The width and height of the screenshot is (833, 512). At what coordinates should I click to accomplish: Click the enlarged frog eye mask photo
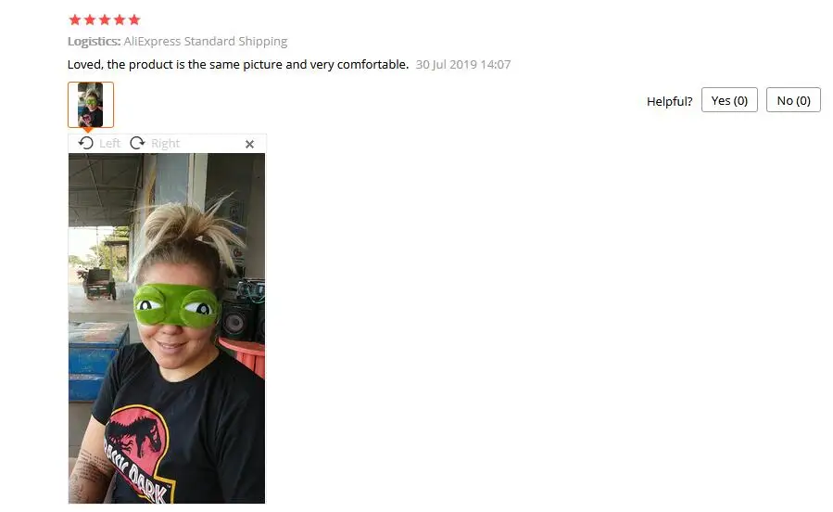click(167, 328)
